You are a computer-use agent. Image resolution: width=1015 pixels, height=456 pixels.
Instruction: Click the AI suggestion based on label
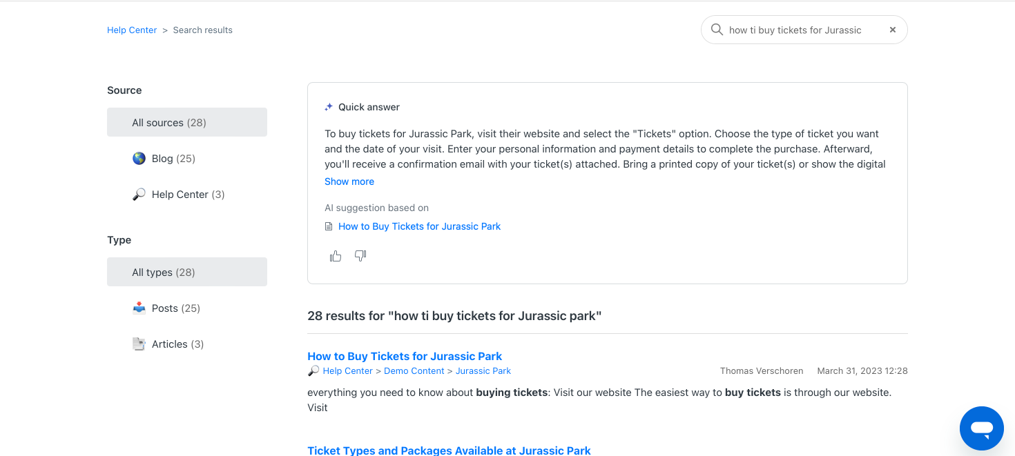[376, 208]
